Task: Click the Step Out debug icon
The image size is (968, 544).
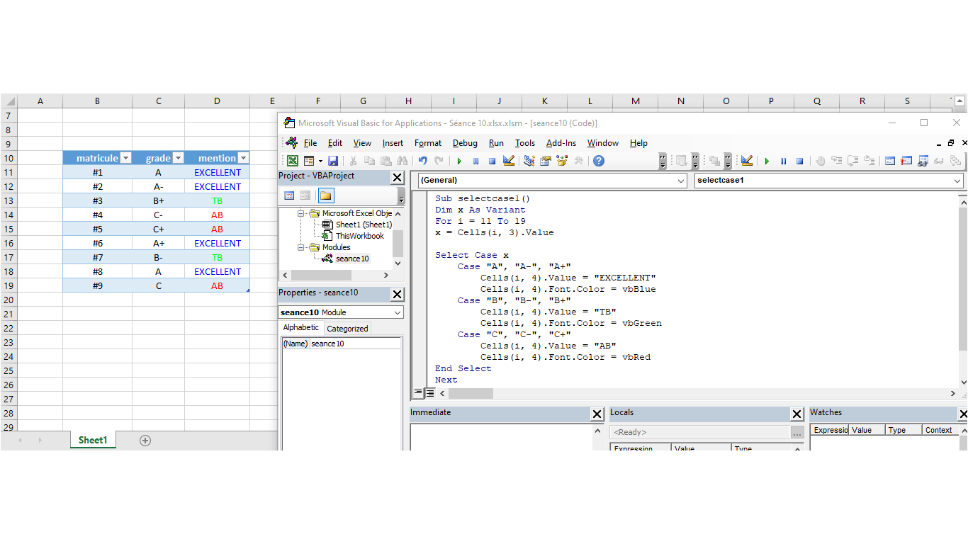Action: [x=869, y=161]
